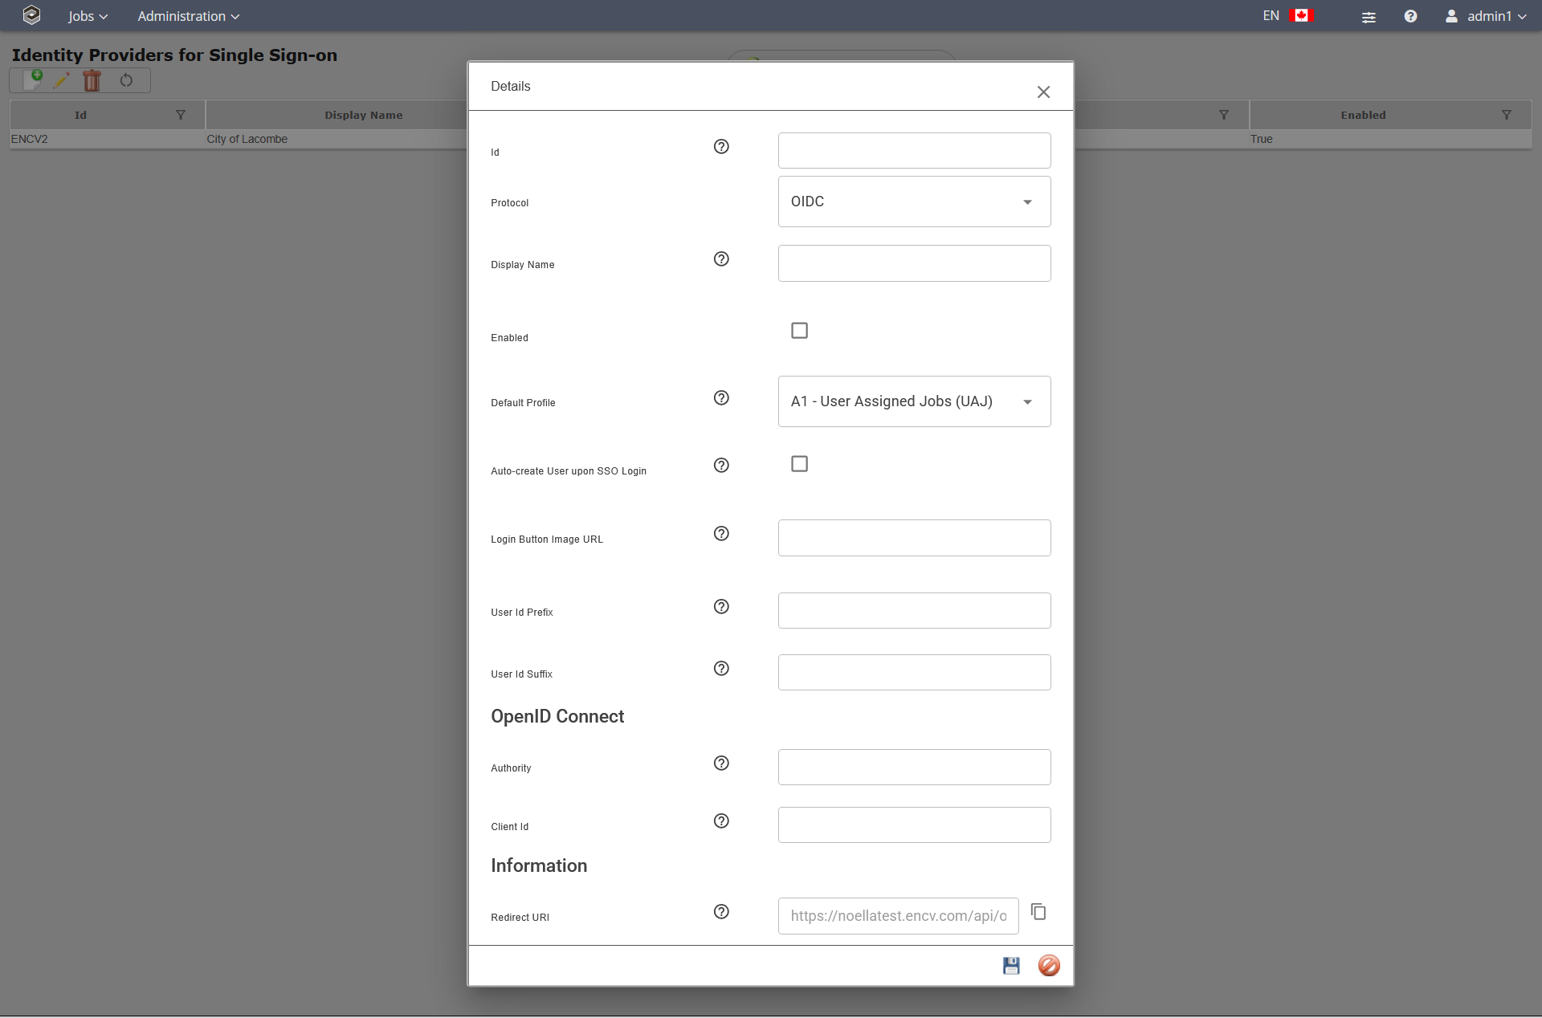This screenshot has width=1542, height=1018.
Task: Filter the column left of Enabled
Action: (1224, 115)
